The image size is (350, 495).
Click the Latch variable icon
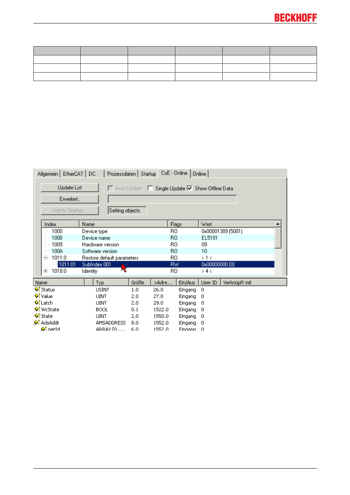(x=37, y=302)
